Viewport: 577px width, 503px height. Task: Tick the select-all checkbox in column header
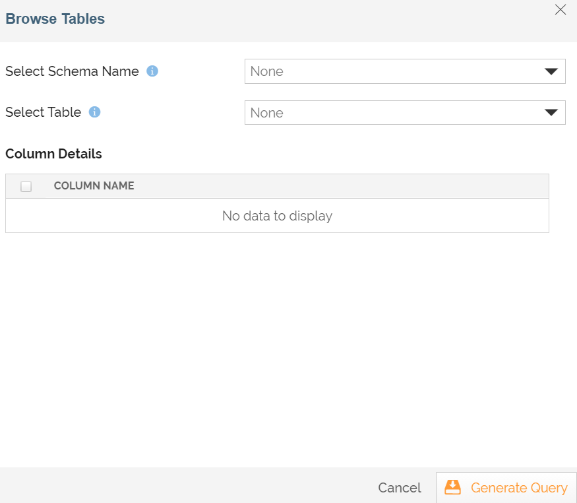26,186
